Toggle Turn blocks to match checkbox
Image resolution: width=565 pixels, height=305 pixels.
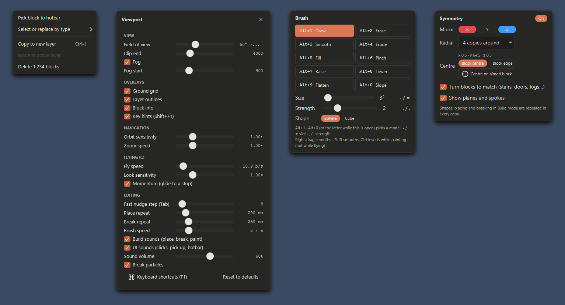443,87
